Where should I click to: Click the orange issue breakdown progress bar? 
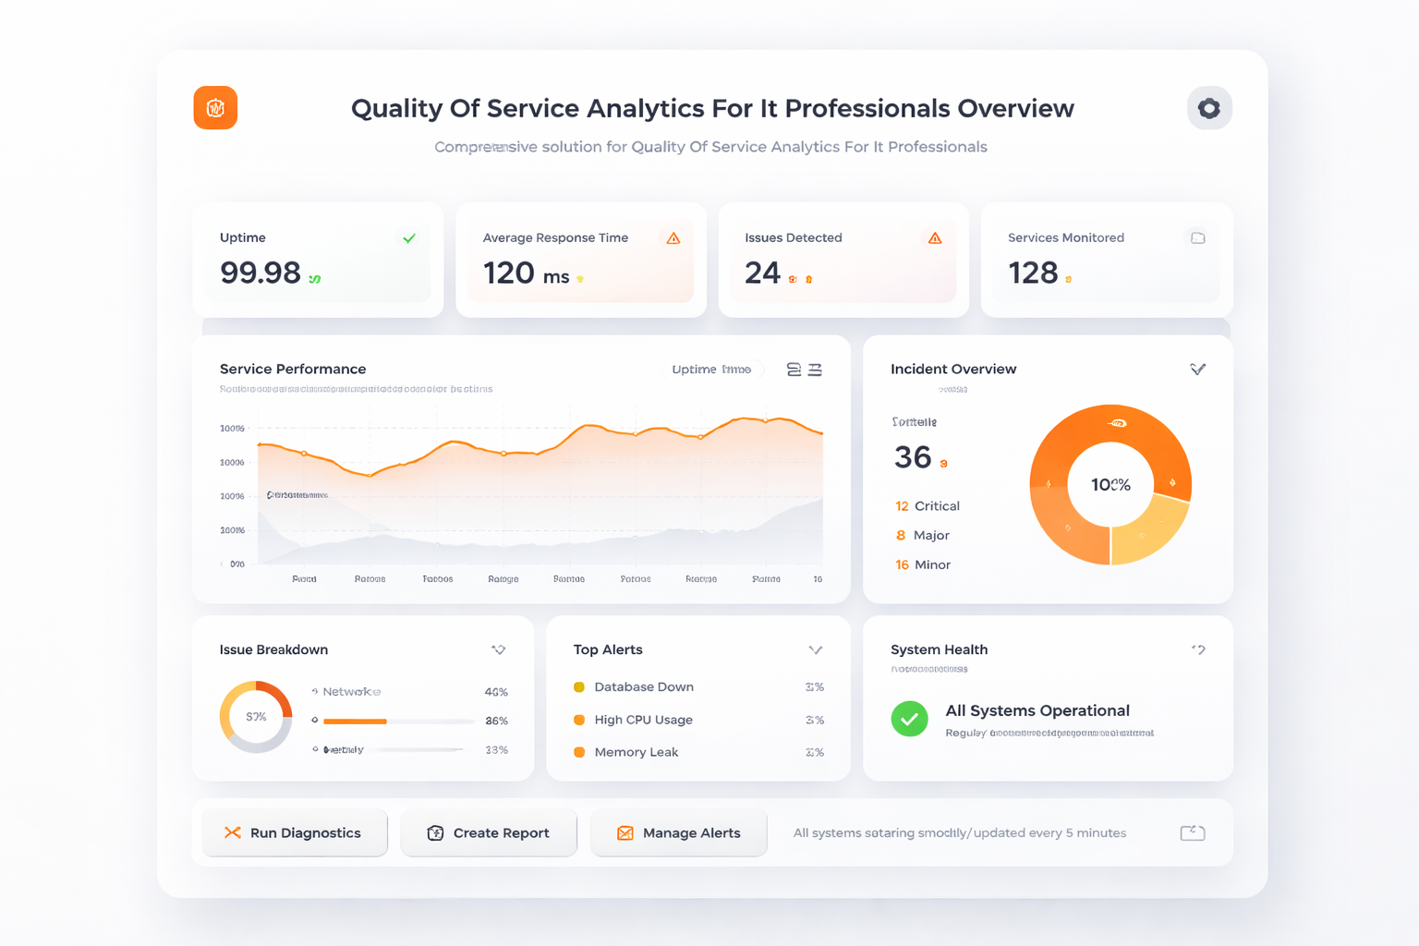[x=356, y=721]
